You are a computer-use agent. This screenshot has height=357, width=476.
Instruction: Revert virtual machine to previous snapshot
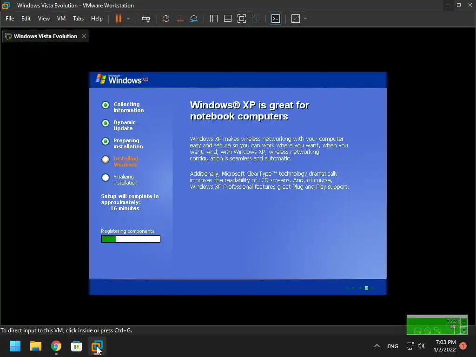pos(180,19)
